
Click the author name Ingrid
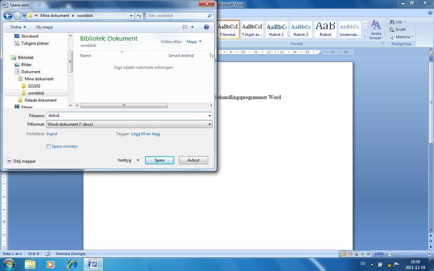52,134
